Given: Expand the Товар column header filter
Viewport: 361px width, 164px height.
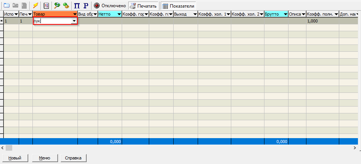Looking at the screenshot, I should coord(74,14).
